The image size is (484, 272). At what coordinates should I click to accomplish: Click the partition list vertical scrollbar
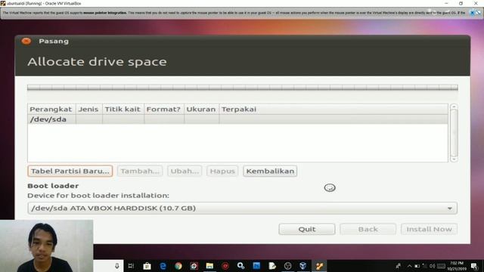(454, 133)
